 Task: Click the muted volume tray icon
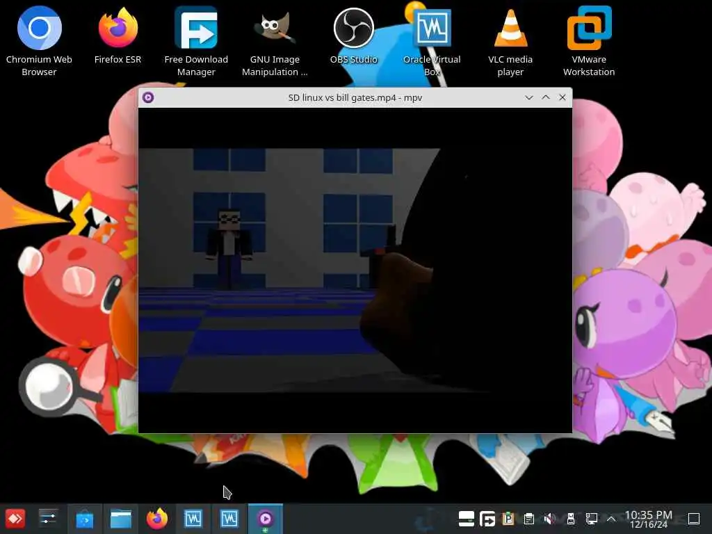[549, 519]
